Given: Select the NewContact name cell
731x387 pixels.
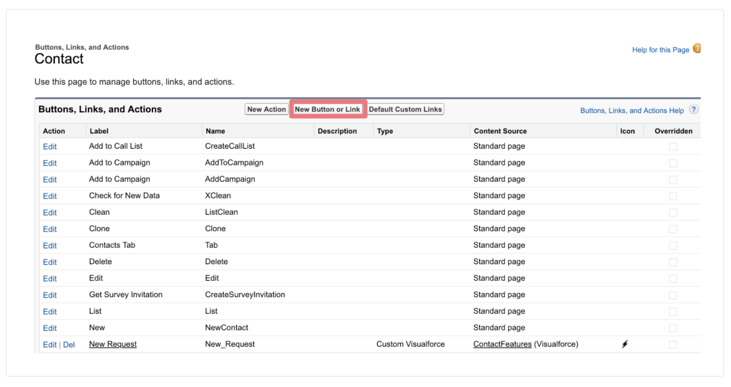Looking at the screenshot, I should click(226, 328).
